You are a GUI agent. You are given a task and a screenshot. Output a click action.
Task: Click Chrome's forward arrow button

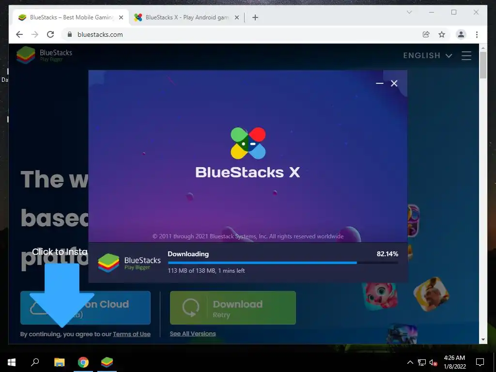pyautogui.click(x=35, y=34)
